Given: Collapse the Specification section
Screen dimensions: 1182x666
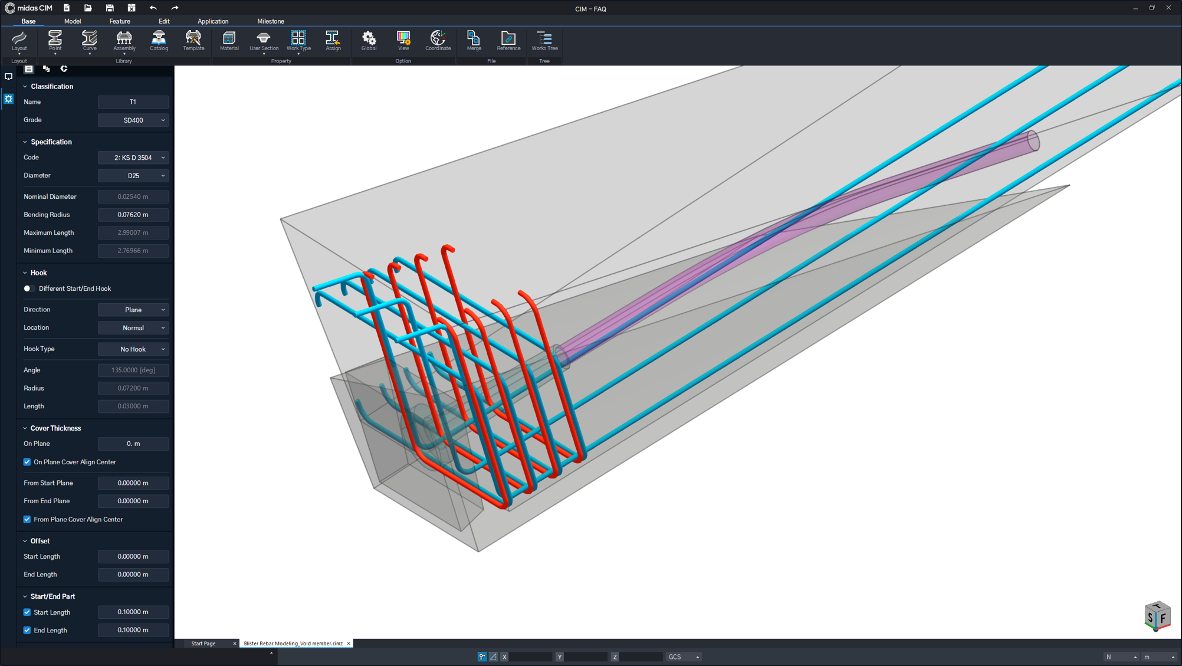Looking at the screenshot, I should click(x=25, y=142).
